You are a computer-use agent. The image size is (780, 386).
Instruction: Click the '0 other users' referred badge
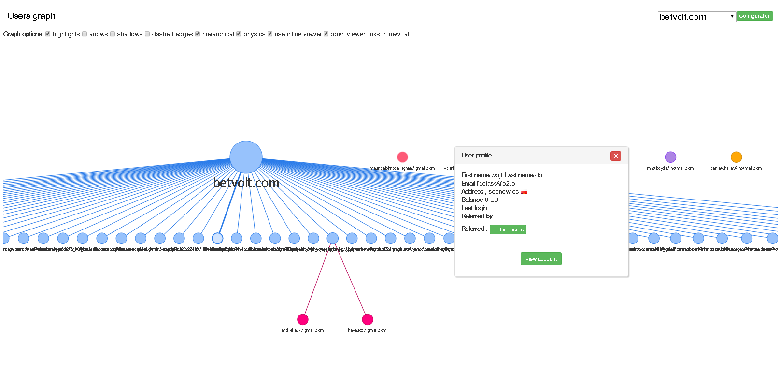pos(508,229)
